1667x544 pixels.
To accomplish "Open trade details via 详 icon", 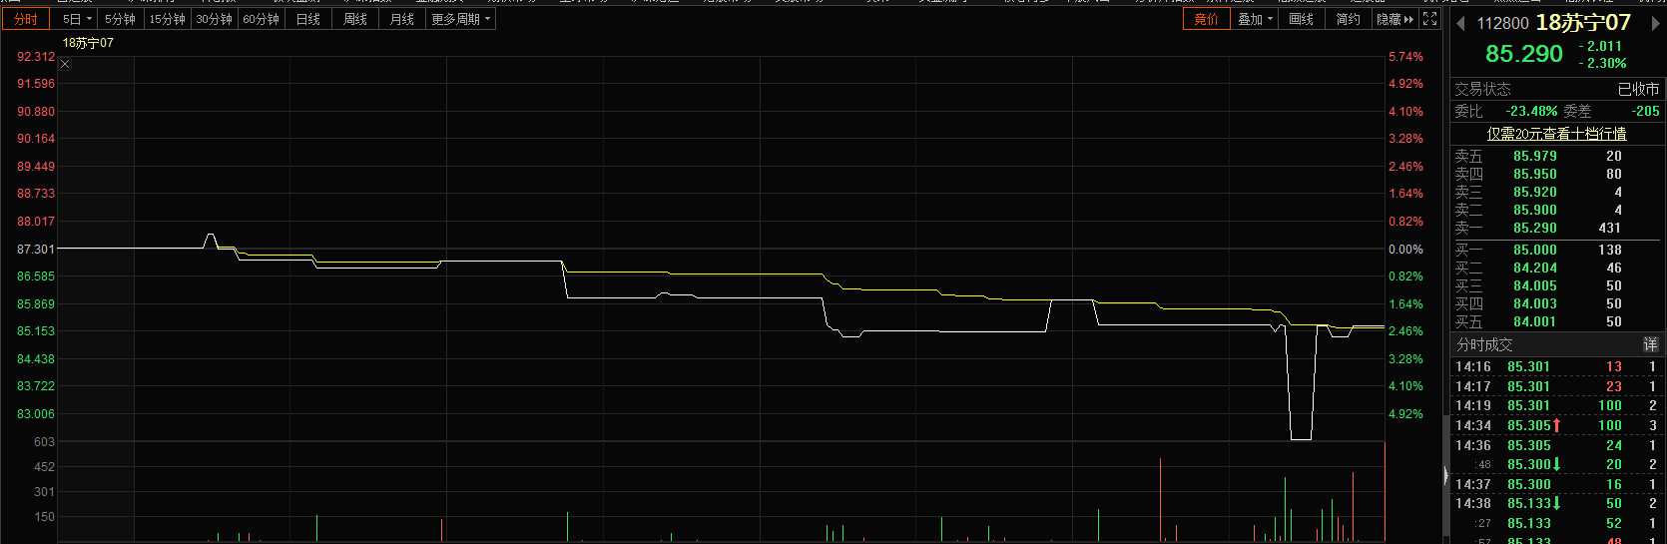I will [x=1650, y=344].
